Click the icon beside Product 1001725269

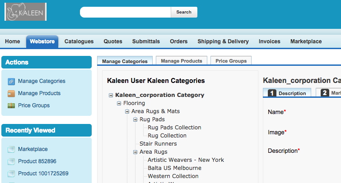11,174
